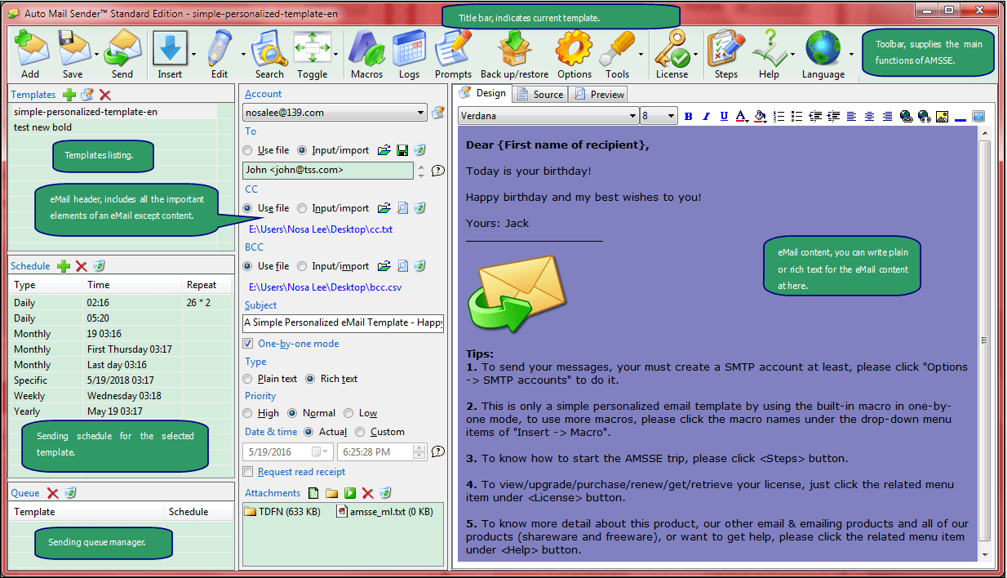The image size is (1007, 578).
Task: Click edit account icon next to account box
Action: tap(438, 113)
